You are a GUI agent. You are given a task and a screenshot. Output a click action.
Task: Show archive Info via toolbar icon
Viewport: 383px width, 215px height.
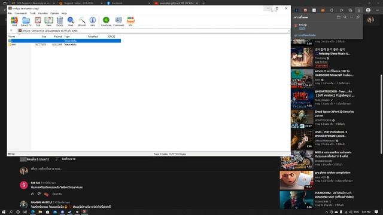point(93,21)
